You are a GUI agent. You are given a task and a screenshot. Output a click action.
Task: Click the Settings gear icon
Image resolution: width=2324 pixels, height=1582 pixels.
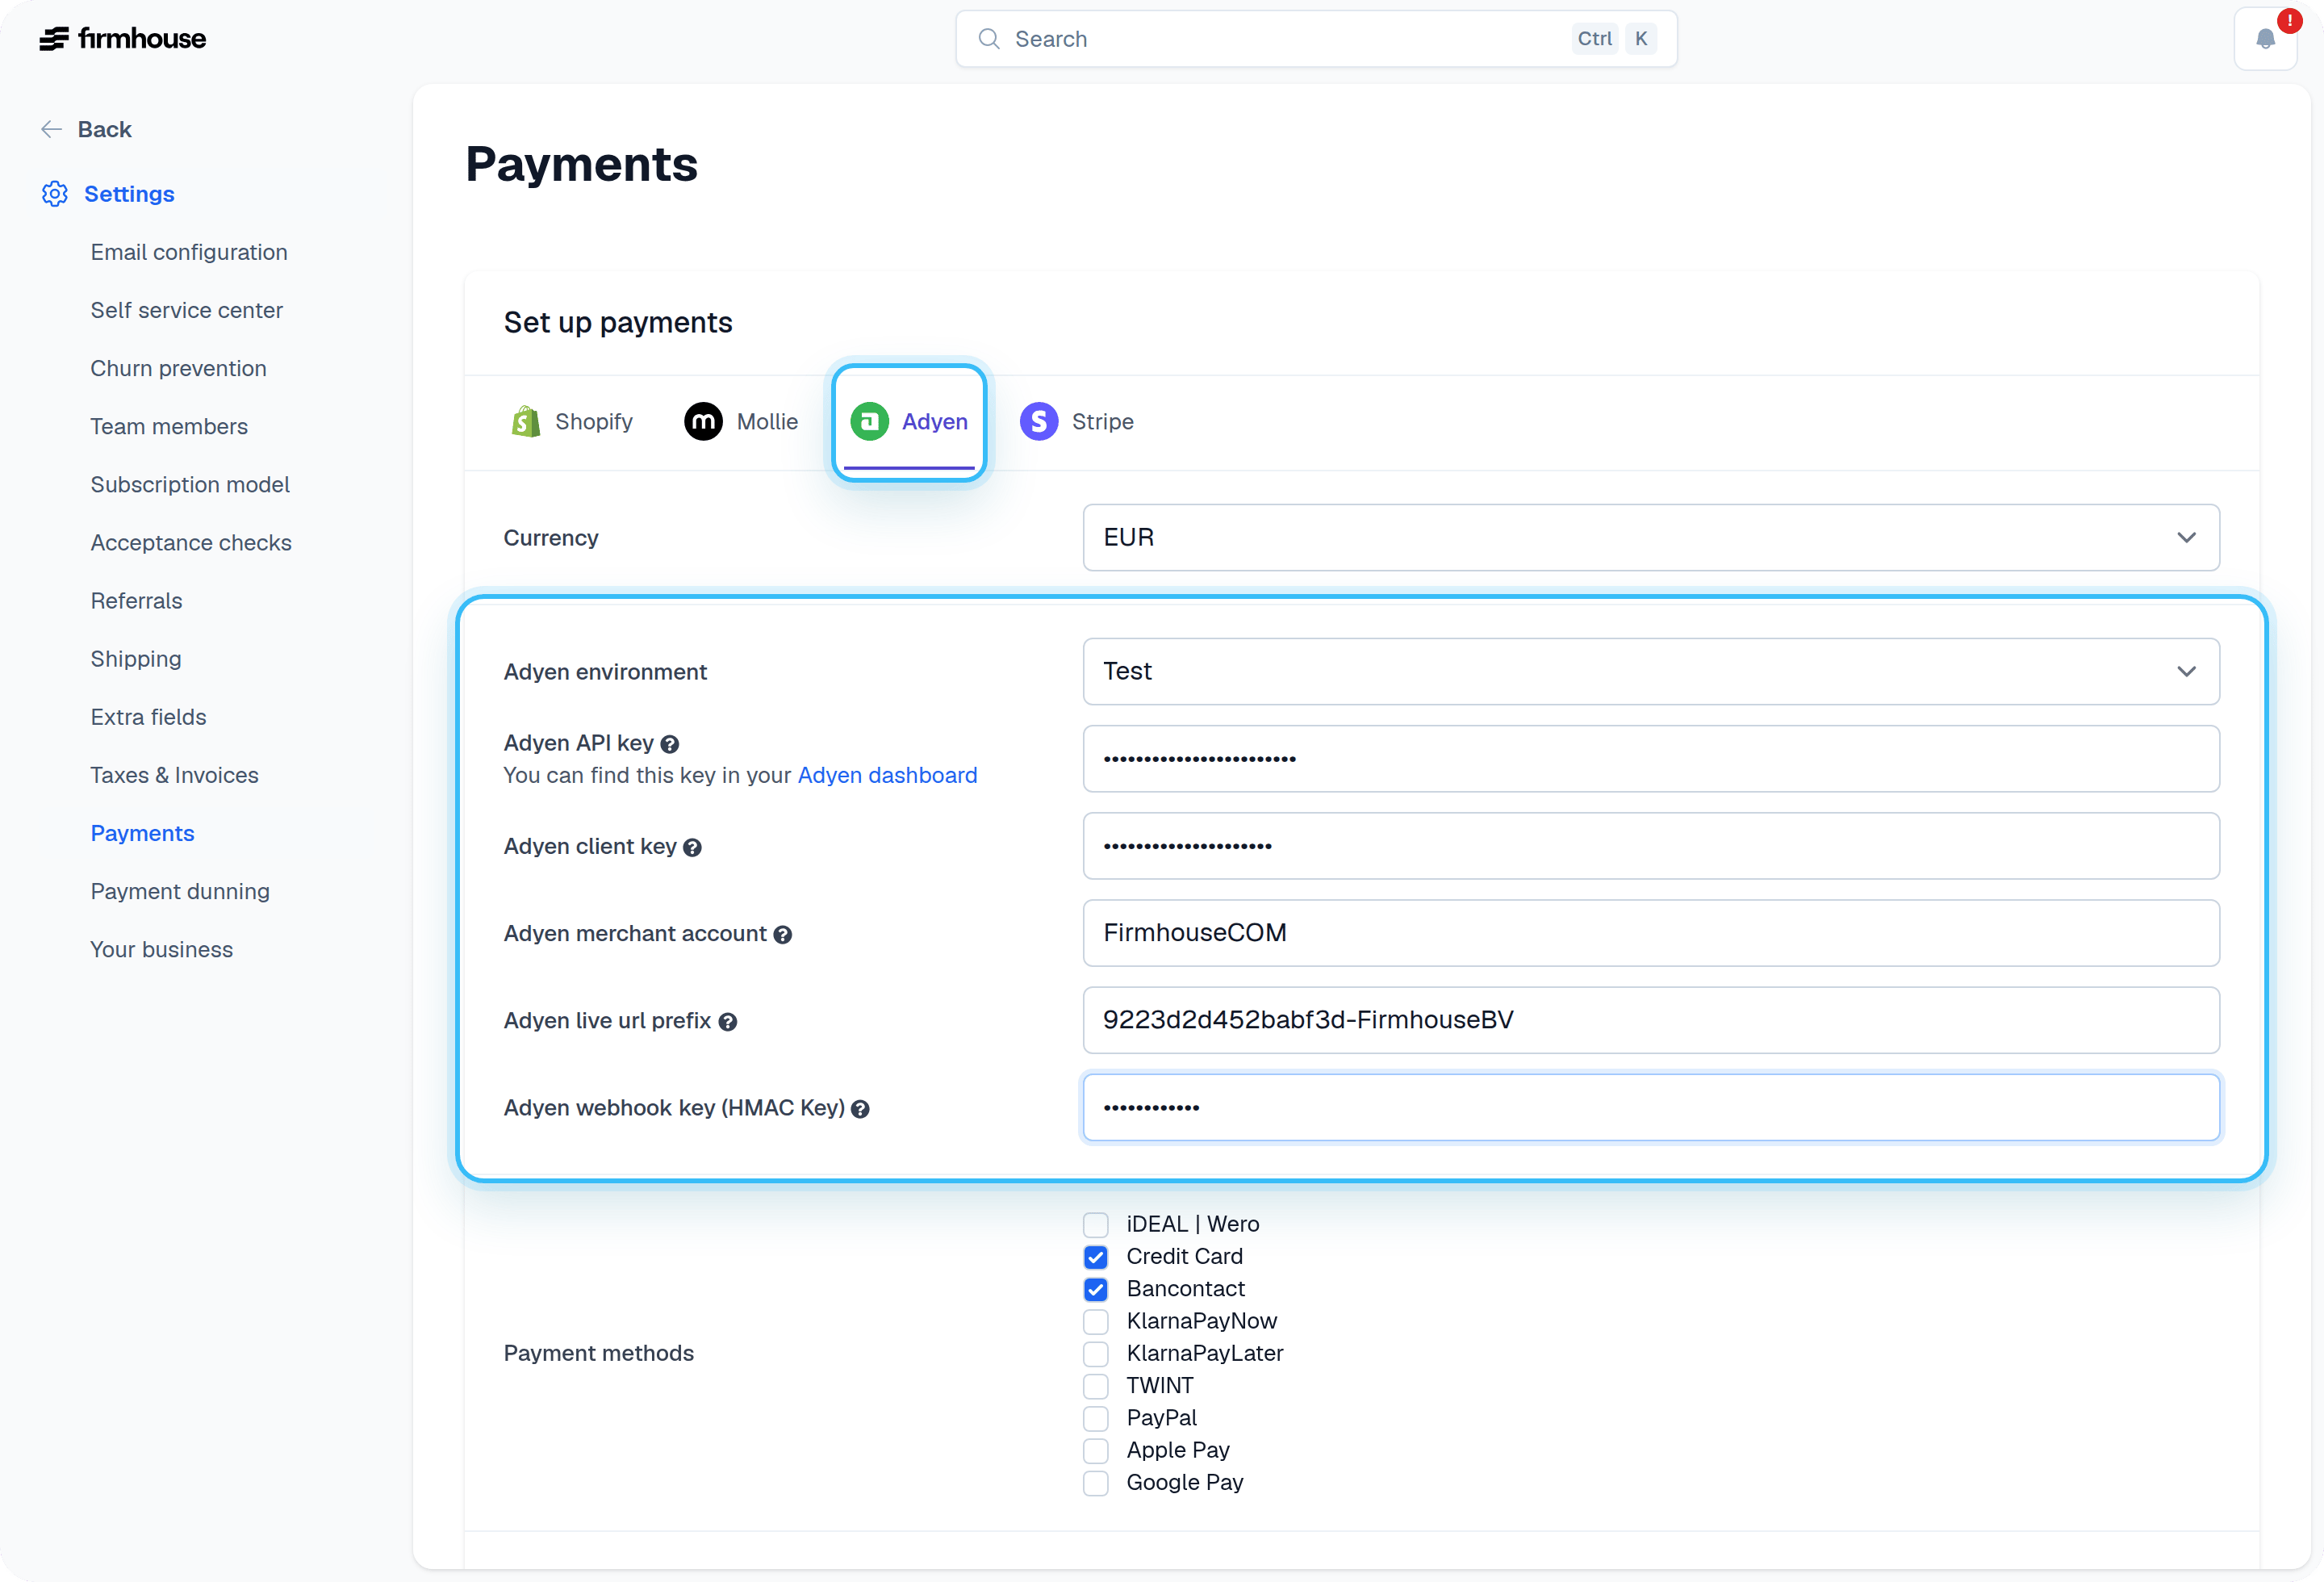tap(55, 194)
